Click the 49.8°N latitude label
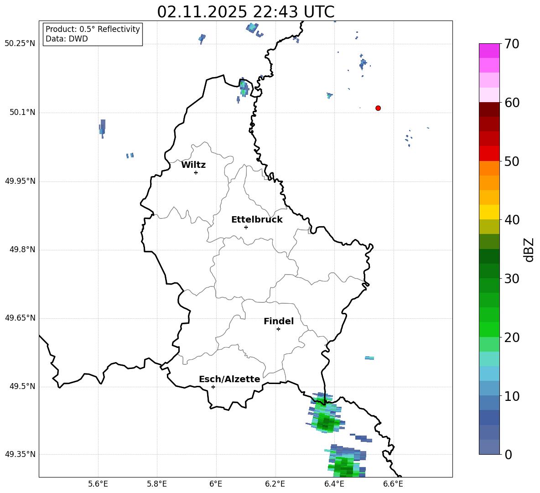Viewport: 540px width, 493px height. click(x=22, y=249)
